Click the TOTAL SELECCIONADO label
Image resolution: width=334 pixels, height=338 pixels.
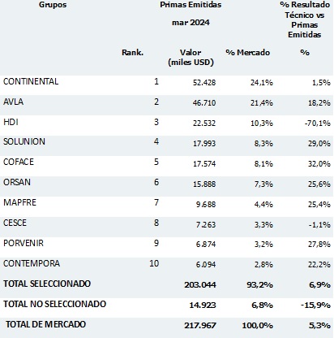click(47, 284)
